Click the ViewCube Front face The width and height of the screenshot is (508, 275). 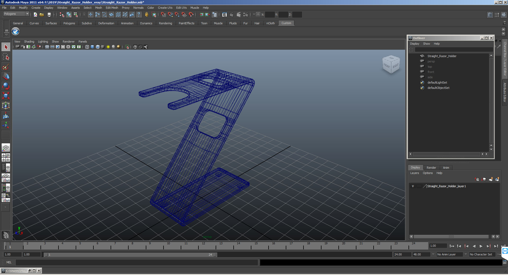tap(387, 66)
